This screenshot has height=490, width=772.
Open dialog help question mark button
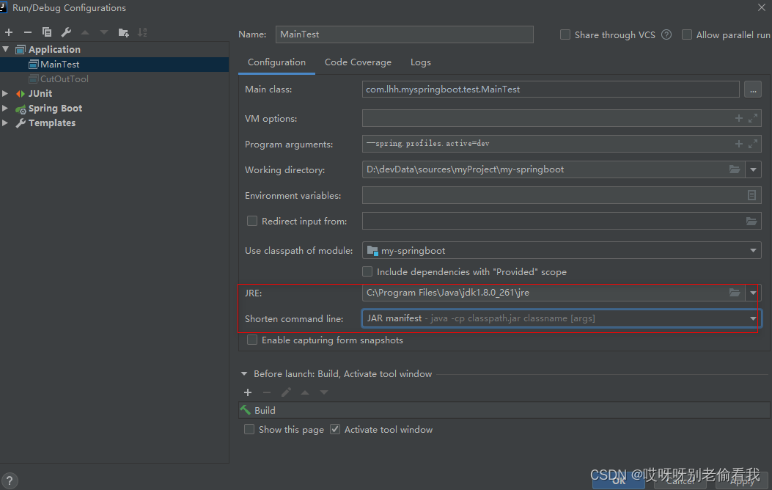click(10, 480)
